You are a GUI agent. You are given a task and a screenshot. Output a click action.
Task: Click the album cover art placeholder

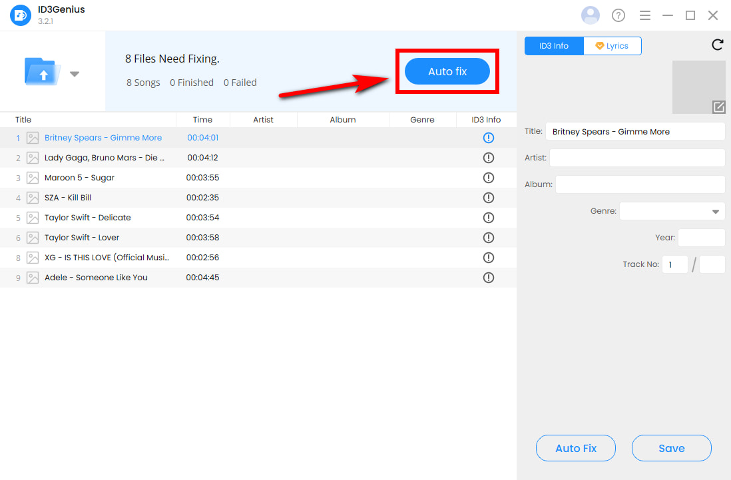(x=698, y=87)
